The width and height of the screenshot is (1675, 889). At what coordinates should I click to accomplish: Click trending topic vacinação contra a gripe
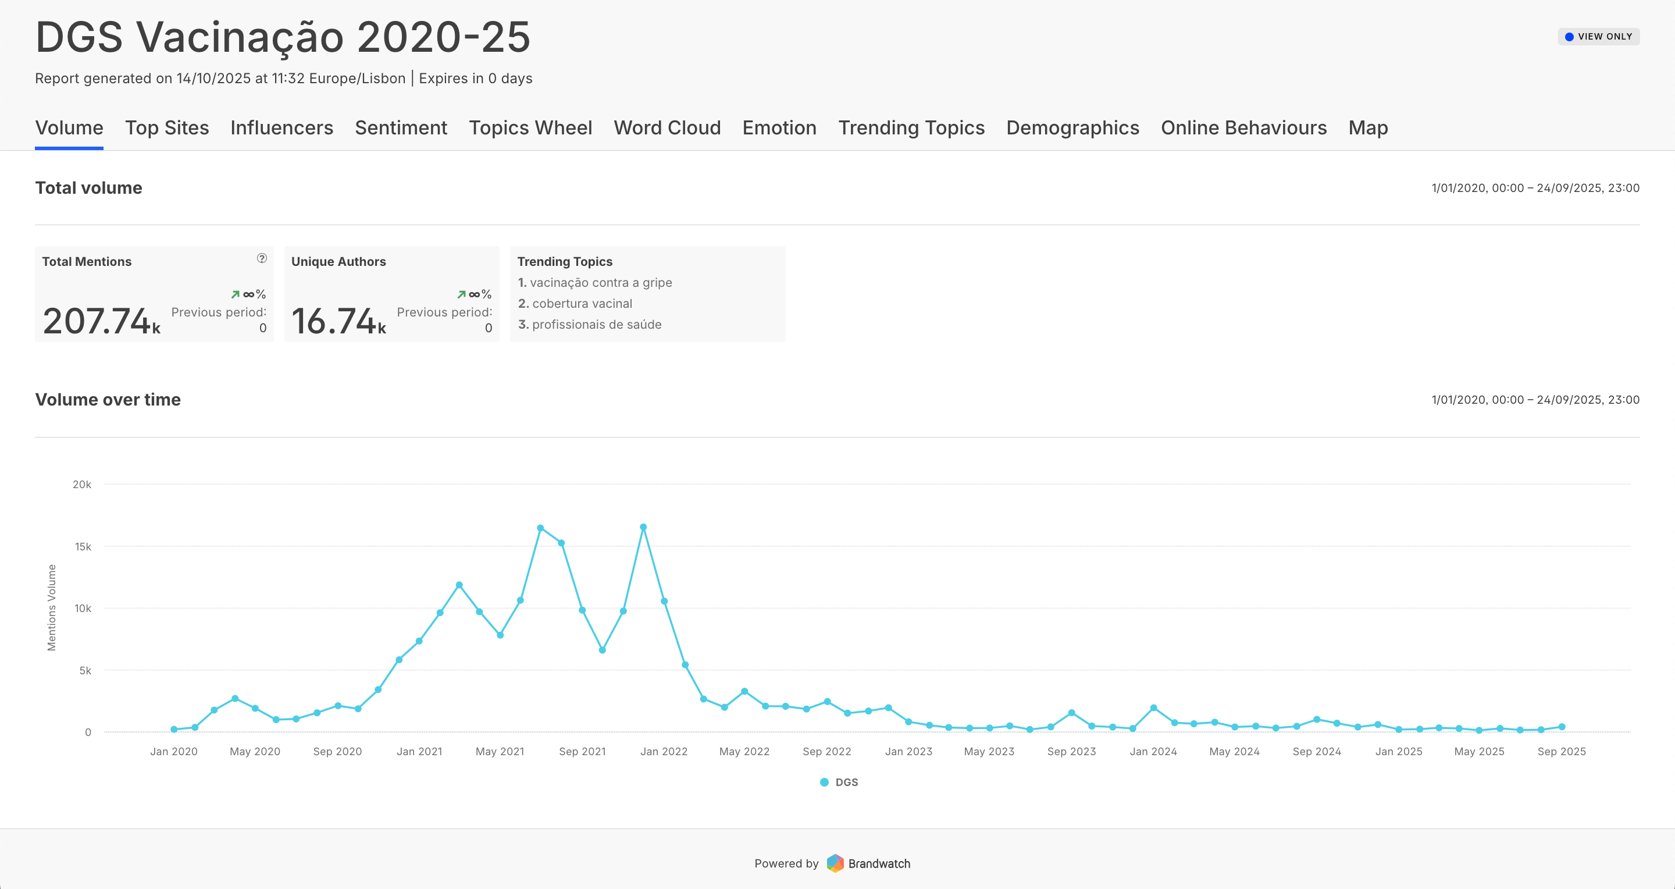point(600,282)
